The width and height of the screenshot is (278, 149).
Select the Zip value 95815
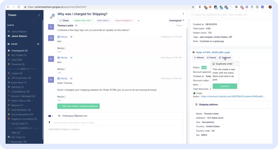click(x=204, y=135)
